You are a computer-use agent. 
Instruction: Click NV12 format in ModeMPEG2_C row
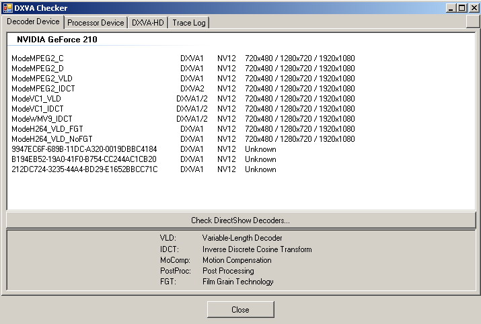(227, 58)
